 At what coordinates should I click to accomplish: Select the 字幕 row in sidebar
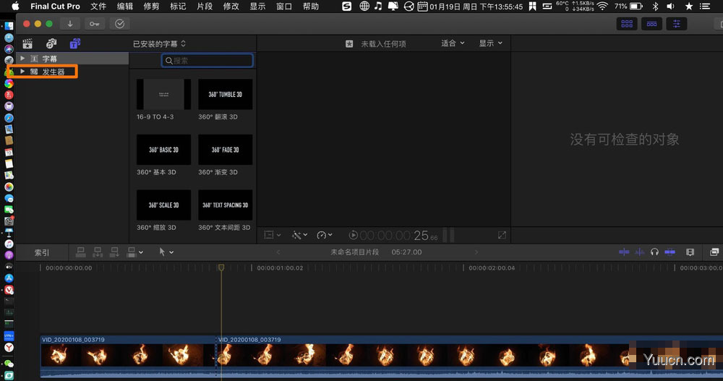72,59
